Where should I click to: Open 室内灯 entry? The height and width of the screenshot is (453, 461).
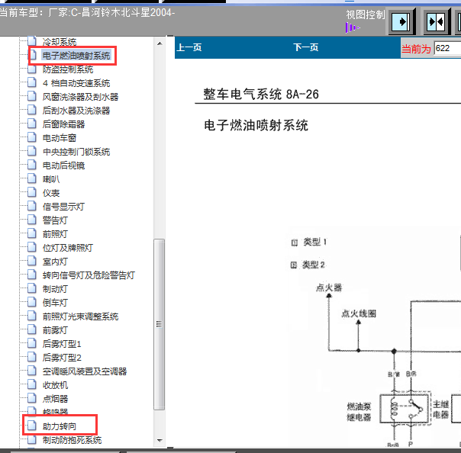[55, 262]
